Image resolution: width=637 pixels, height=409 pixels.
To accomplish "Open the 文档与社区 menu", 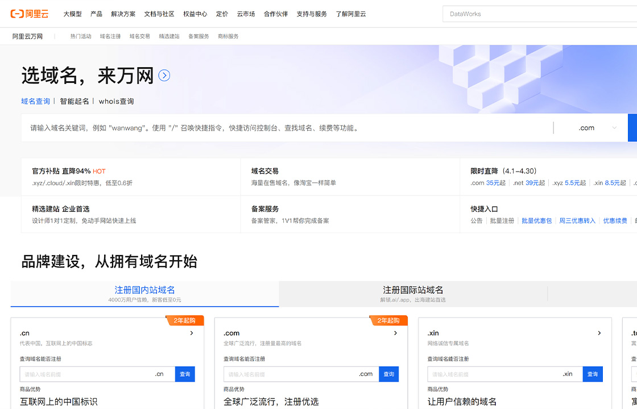I will [159, 14].
